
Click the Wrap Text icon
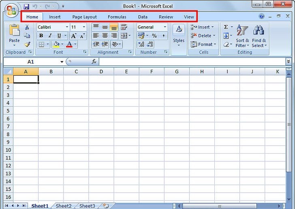click(124, 27)
